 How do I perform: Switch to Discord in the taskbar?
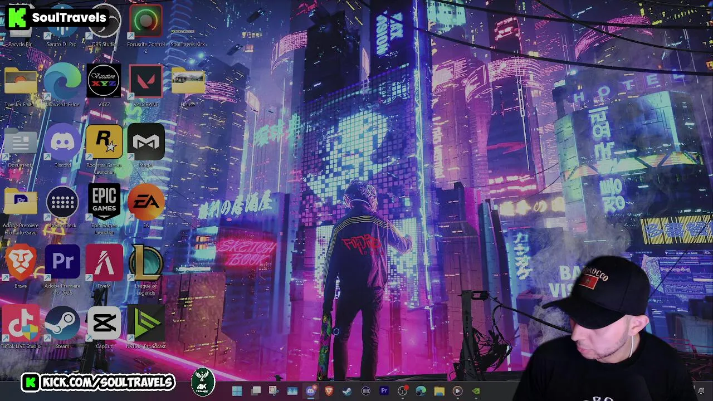311,391
